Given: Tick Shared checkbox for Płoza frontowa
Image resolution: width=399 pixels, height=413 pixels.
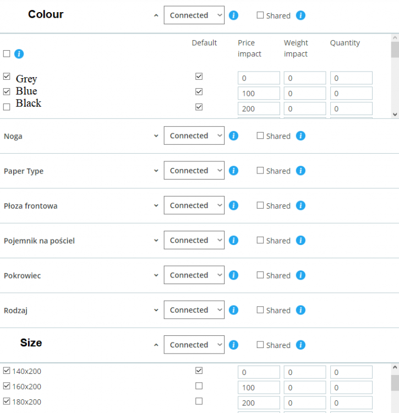Looking at the screenshot, I should [x=260, y=205].
